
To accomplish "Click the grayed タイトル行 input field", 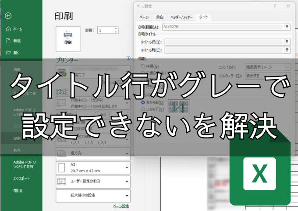I will [224, 42].
